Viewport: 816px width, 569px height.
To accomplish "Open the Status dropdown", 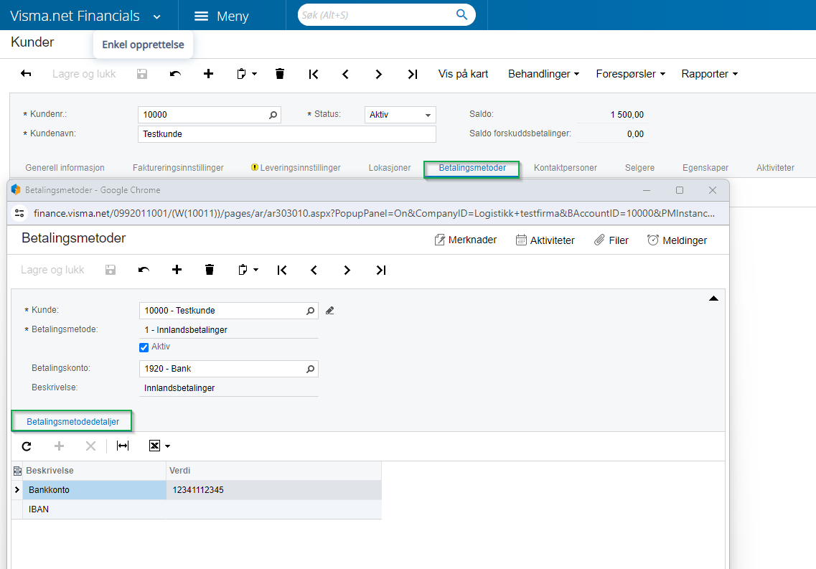I will [x=428, y=115].
